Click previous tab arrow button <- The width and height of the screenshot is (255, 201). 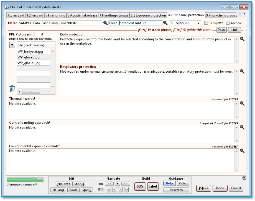[109, 184]
